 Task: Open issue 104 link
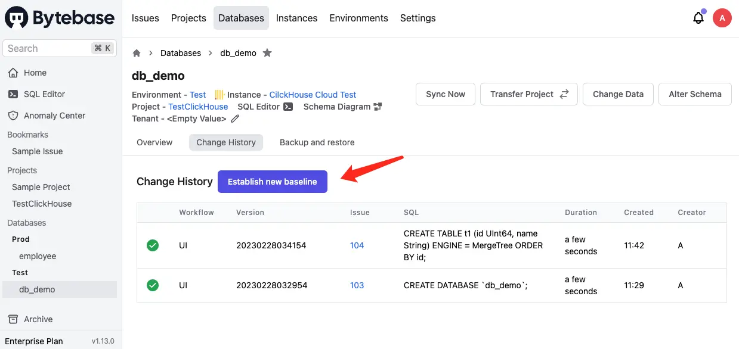(357, 245)
